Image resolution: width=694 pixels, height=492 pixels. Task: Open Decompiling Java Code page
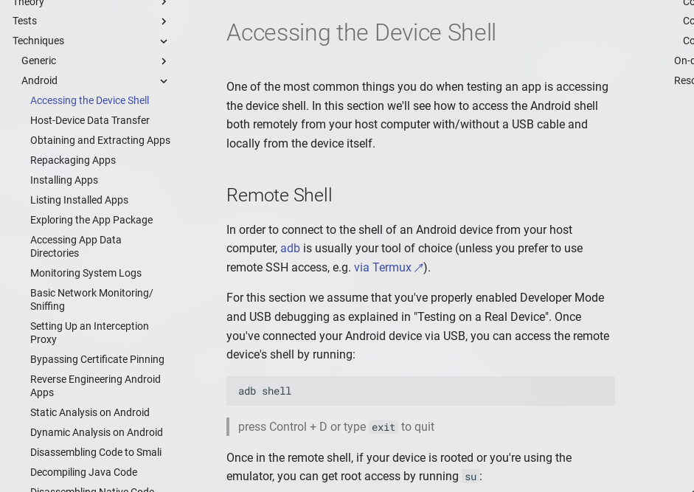pyautogui.click(x=83, y=472)
